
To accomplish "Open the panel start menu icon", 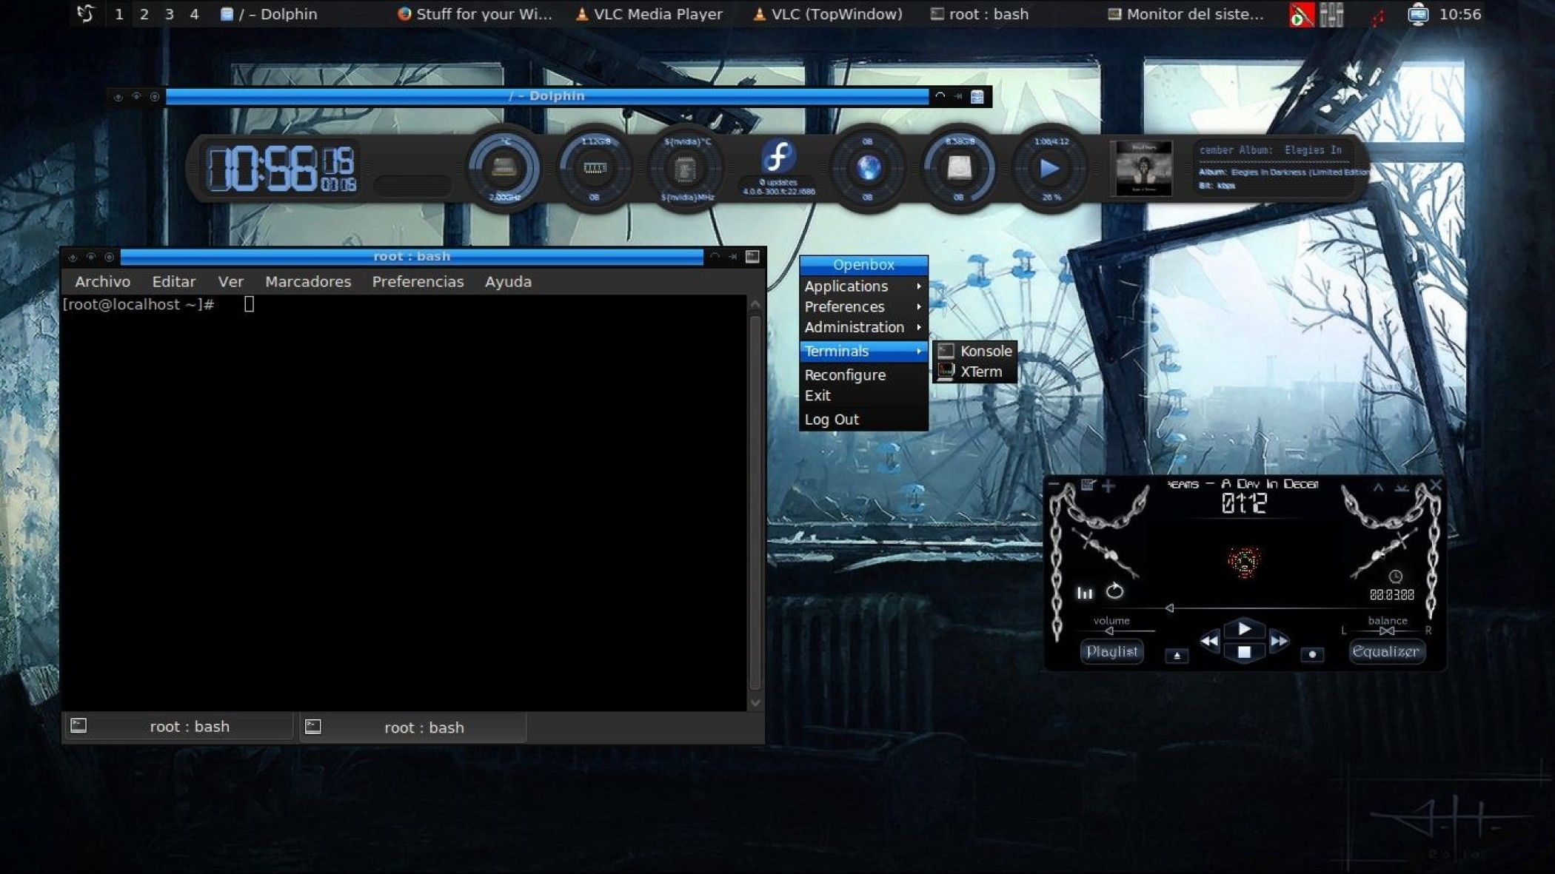I will point(86,13).
